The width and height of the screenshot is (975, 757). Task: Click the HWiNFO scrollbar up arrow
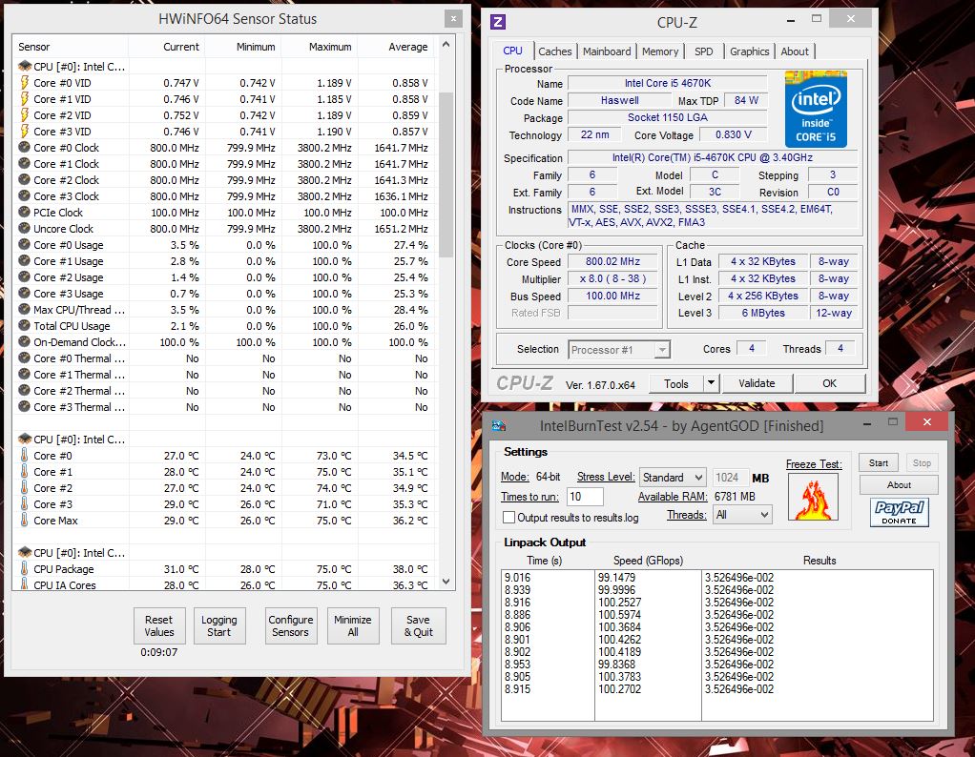click(446, 45)
